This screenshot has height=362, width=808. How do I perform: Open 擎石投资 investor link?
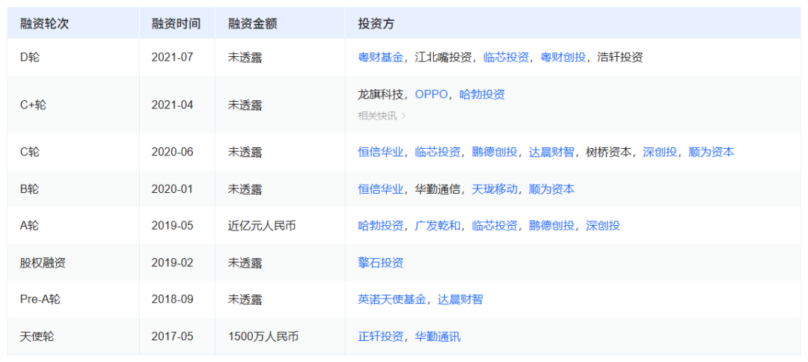tap(380, 263)
